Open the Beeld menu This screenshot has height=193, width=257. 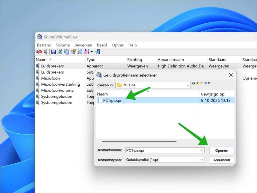(102, 45)
